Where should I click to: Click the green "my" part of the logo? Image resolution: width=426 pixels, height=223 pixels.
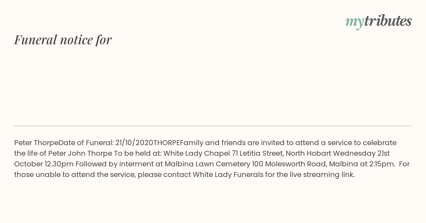coord(354,22)
